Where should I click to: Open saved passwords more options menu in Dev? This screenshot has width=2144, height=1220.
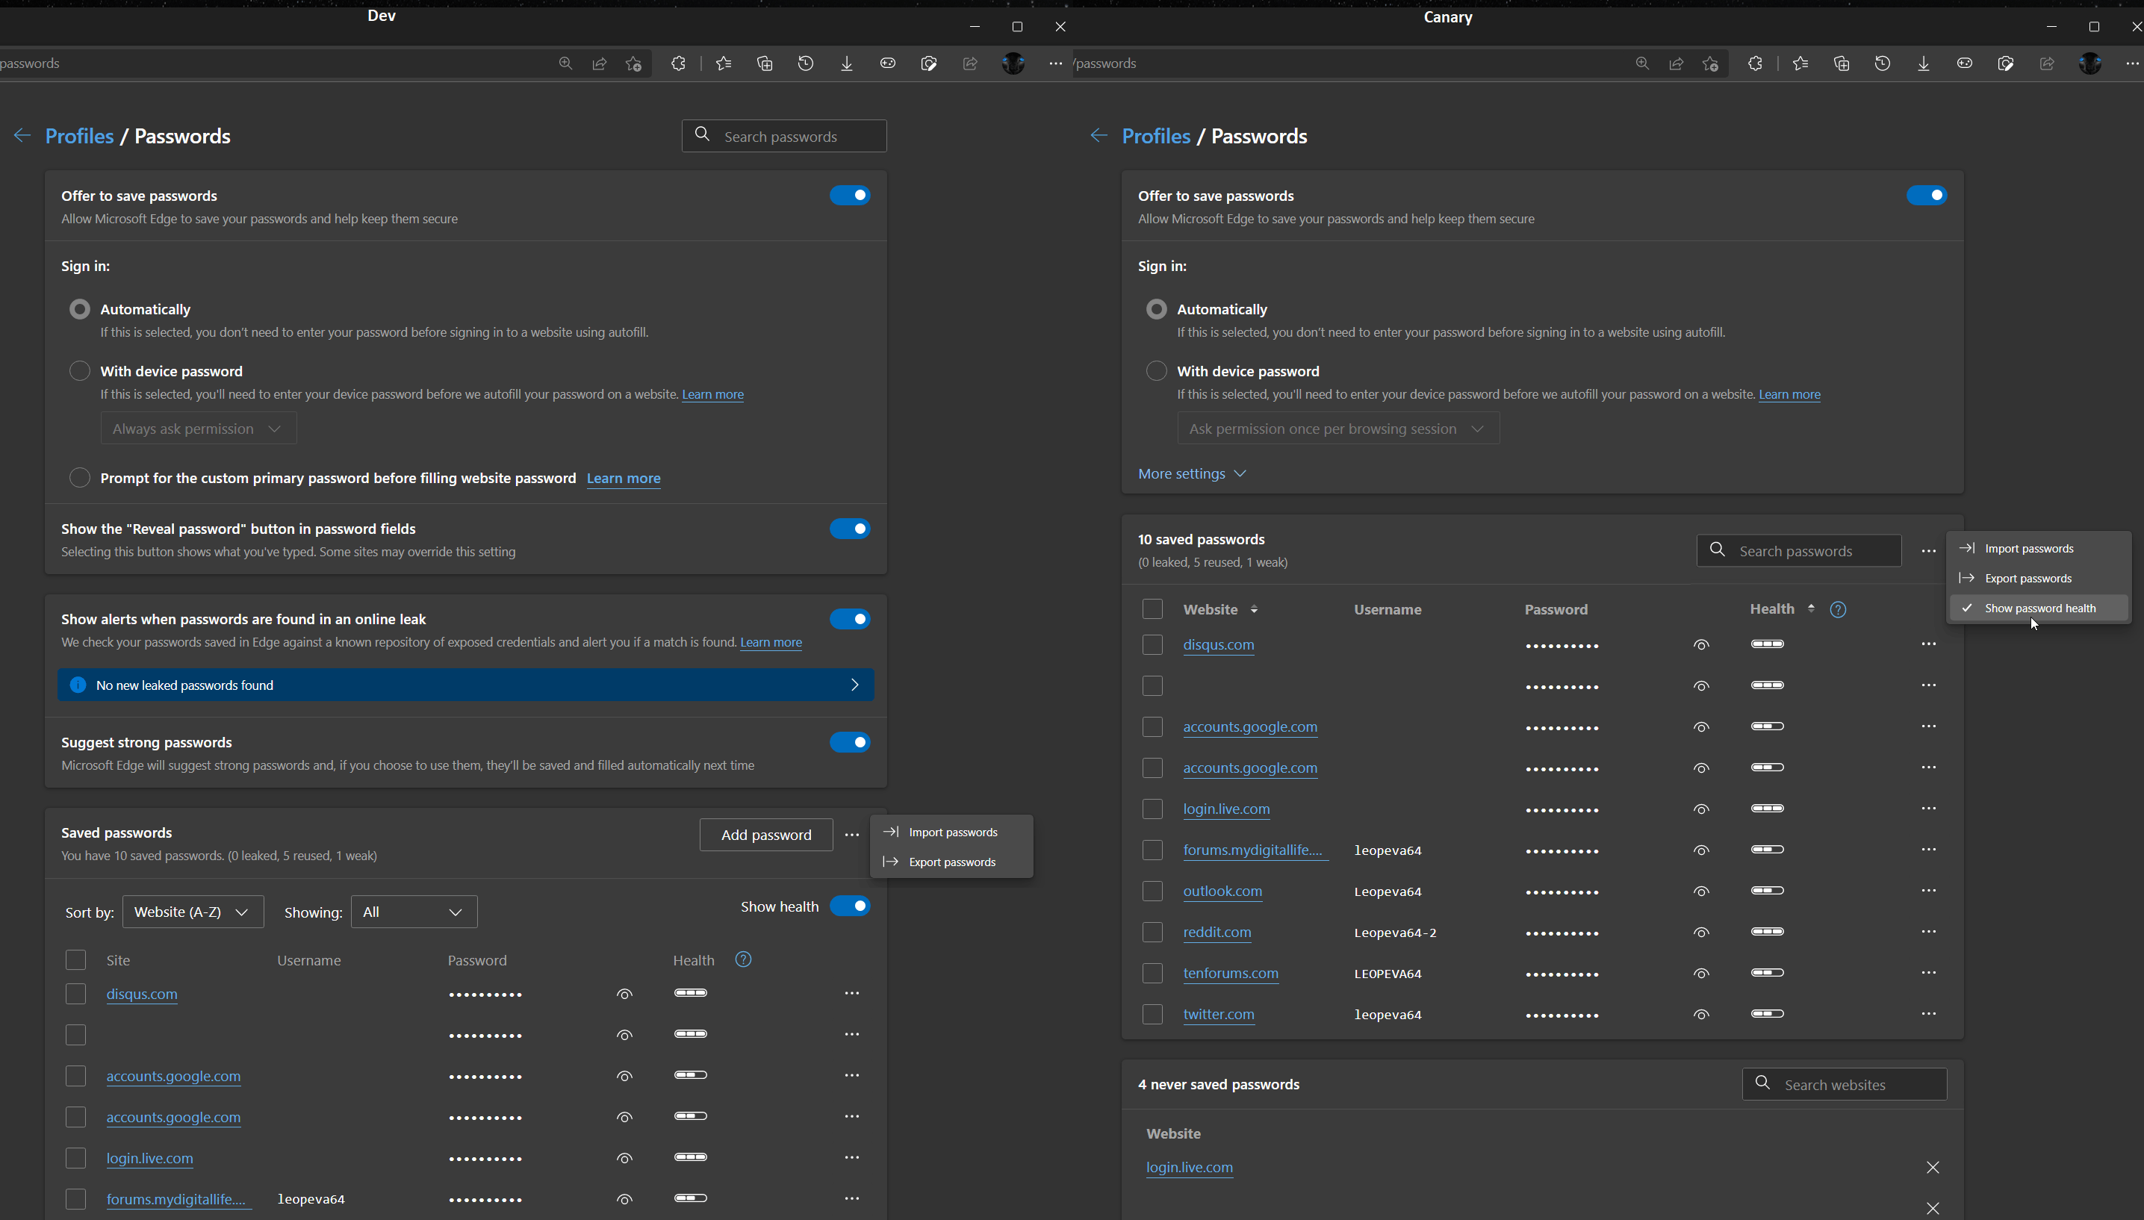click(x=851, y=835)
